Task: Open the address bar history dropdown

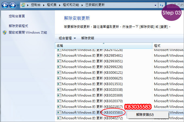Action: pyautogui.click(x=155, y=5)
